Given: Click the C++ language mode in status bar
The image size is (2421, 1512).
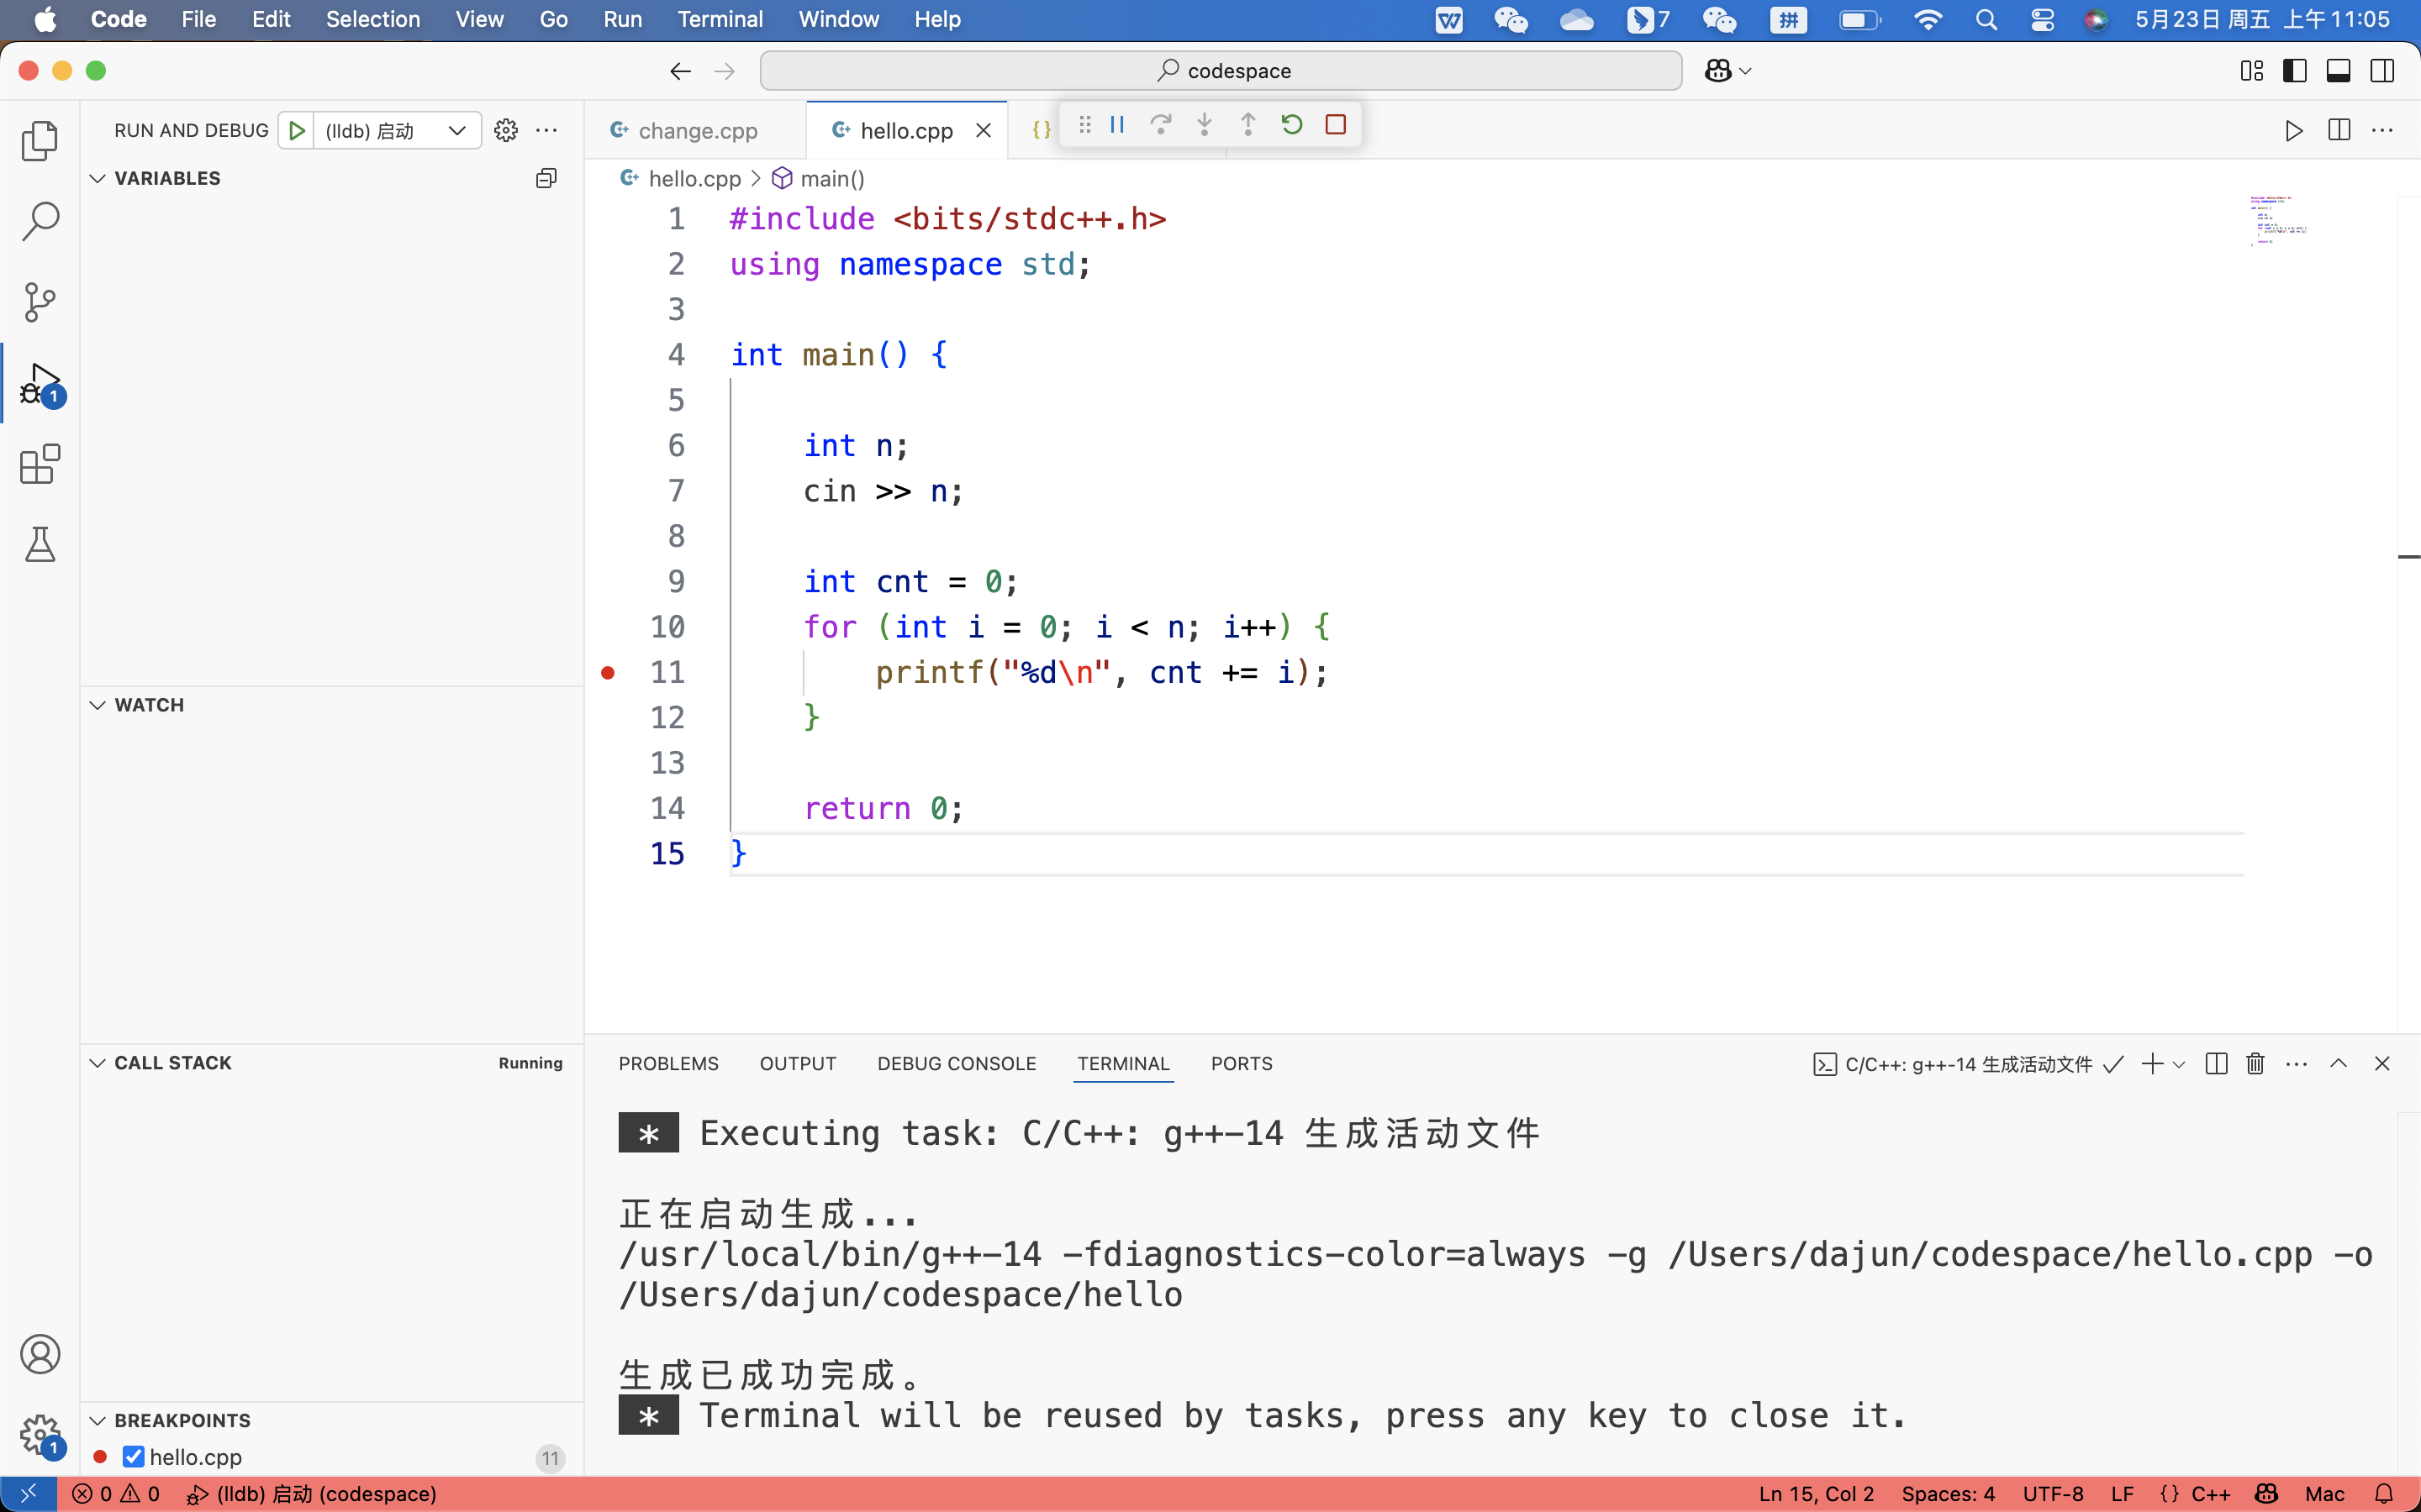Looking at the screenshot, I should click(x=2210, y=1494).
